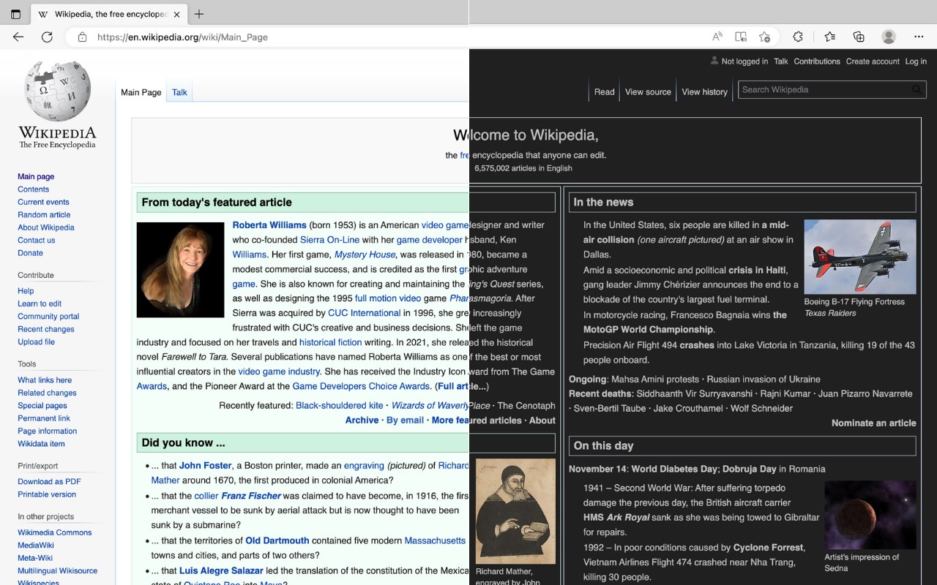Open the Collections icon

(859, 37)
